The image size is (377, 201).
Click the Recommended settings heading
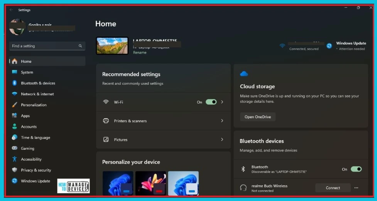click(131, 74)
